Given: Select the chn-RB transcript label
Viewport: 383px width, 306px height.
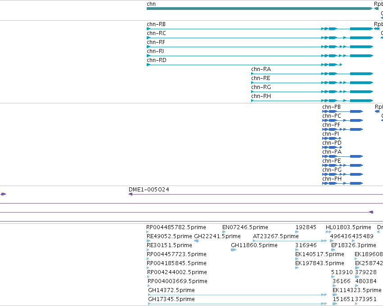Looking at the screenshot, I should pyautogui.click(x=156, y=24).
